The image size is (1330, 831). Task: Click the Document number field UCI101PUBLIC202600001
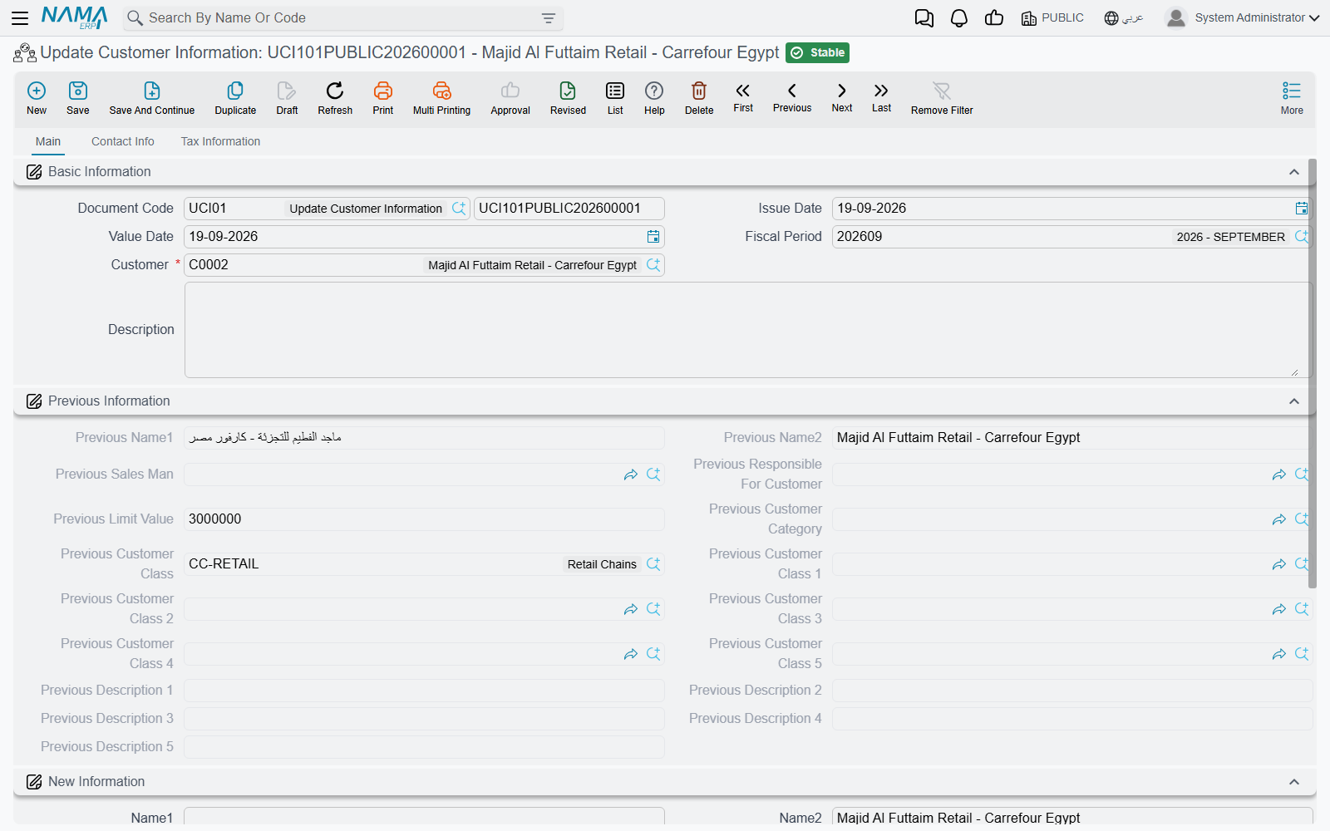coord(569,209)
